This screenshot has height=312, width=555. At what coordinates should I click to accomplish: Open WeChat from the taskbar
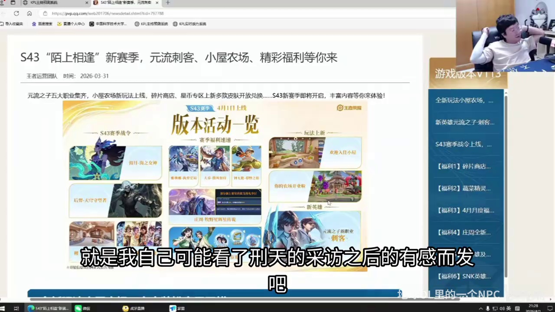[x=78, y=308]
